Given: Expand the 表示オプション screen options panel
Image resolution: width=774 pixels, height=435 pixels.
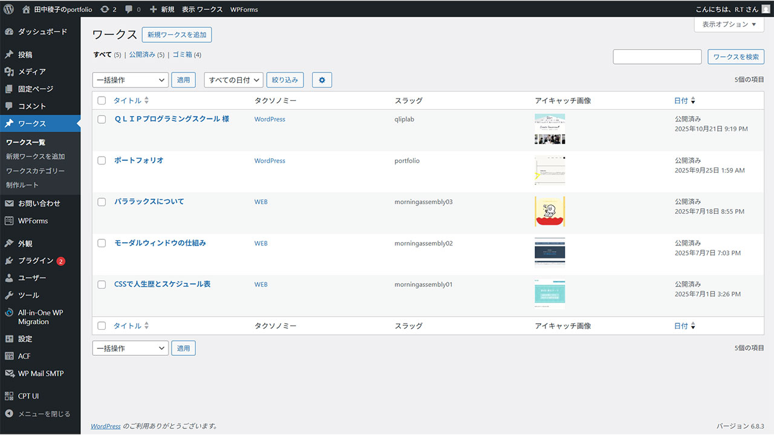Looking at the screenshot, I should [x=729, y=25].
